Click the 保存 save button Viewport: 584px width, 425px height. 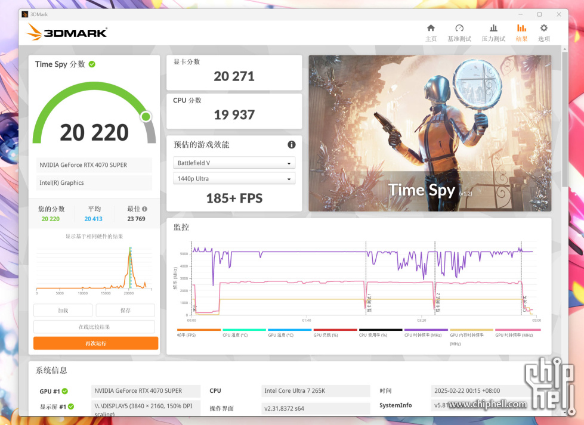[125, 311]
